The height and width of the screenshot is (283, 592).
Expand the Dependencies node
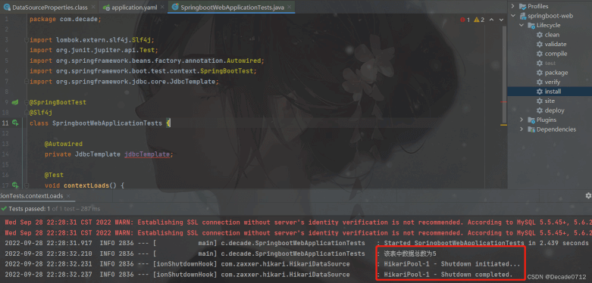tap(522, 129)
